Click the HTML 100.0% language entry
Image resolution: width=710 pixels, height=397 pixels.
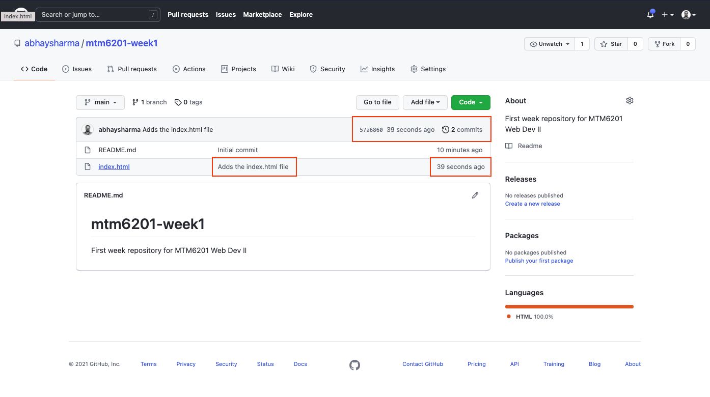pyautogui.click(x=530, y=317)
